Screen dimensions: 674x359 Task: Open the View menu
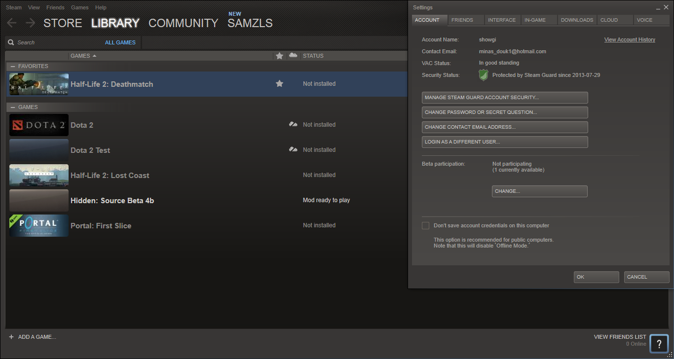34,7
